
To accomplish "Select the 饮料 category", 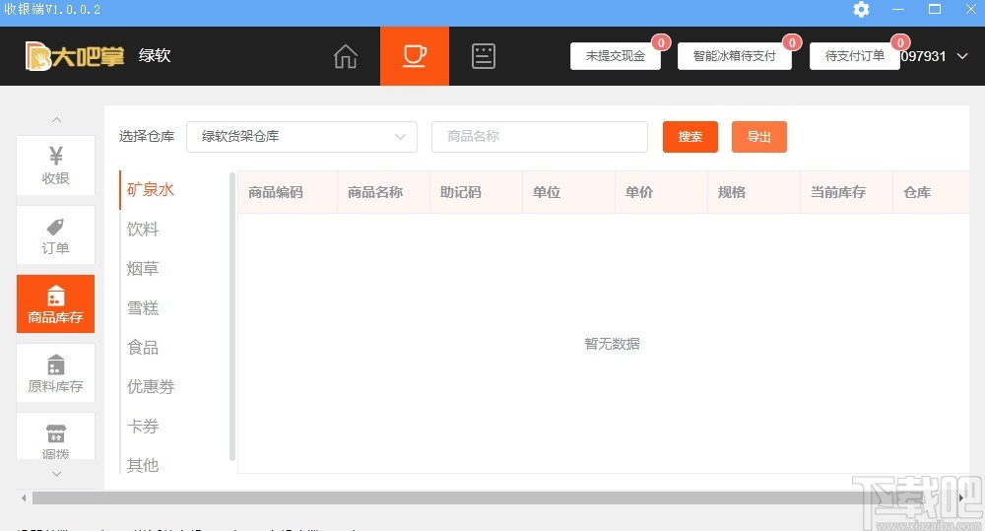I will point(143,229).
